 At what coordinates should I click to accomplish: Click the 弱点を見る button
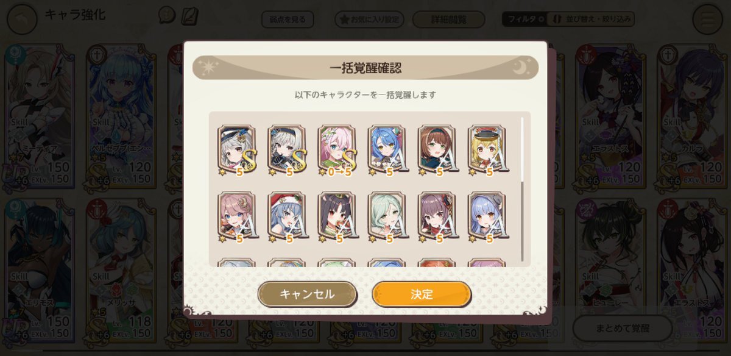pyautogui.click(x=288, y=20)
